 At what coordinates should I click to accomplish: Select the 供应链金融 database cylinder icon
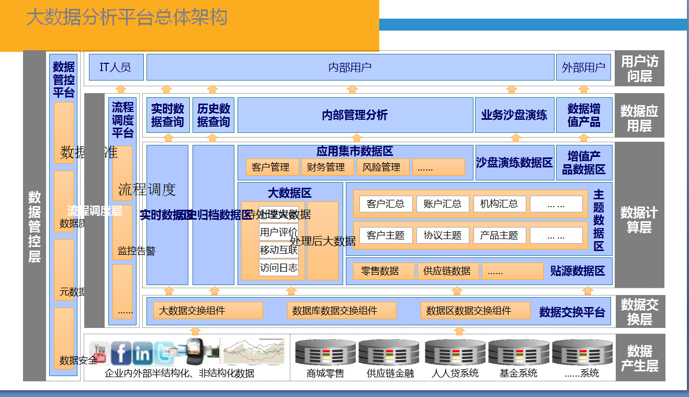coord(389,353)
